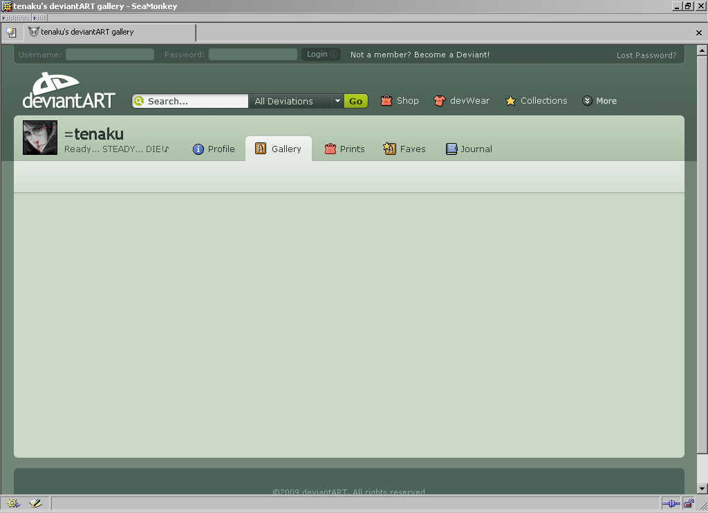
Task: Close the current browser tab
Action: pos(698,32)
